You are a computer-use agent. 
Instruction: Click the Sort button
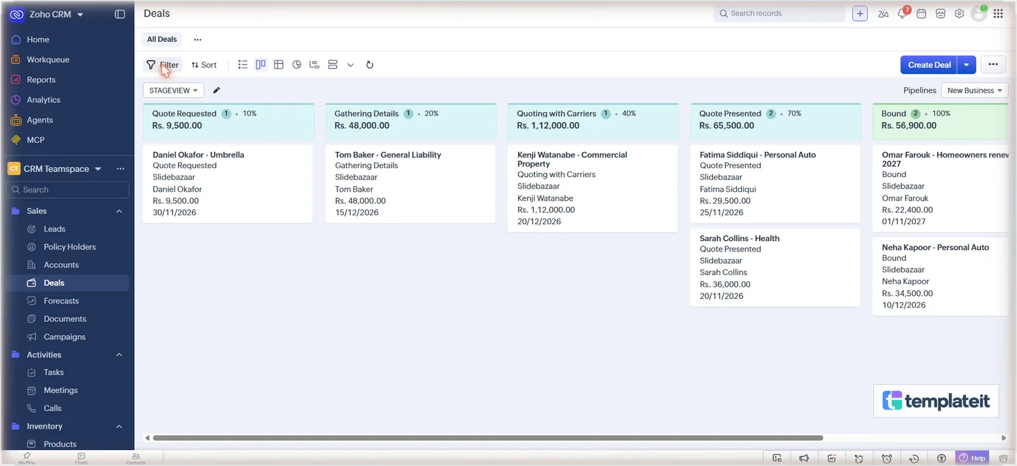[x=204, y=65]
